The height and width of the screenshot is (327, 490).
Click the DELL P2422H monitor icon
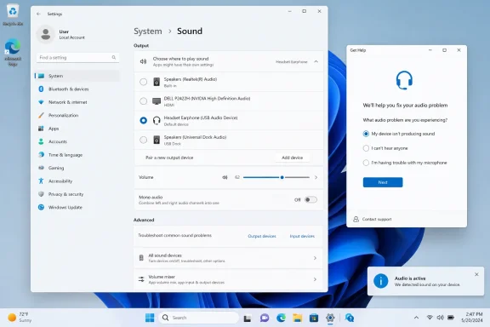coord(157,101)
